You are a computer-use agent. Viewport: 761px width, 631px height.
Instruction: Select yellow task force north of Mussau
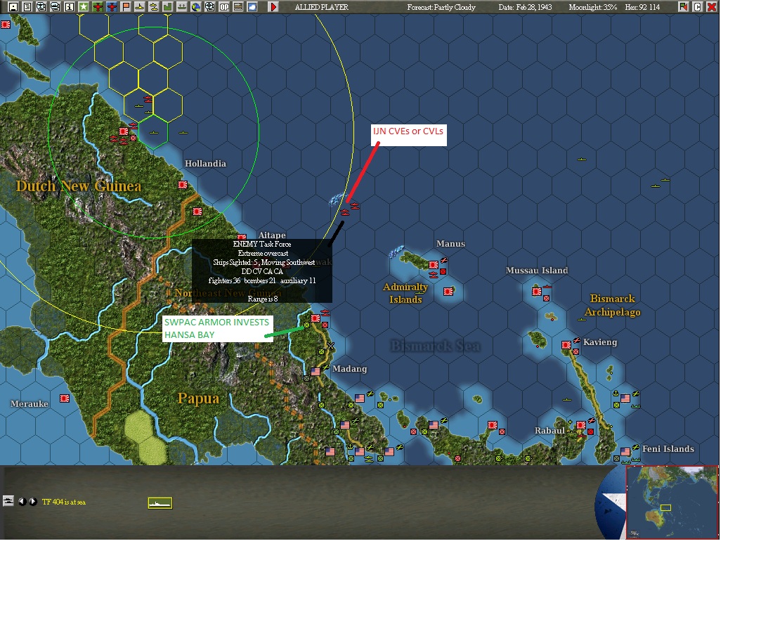[581, 160]
